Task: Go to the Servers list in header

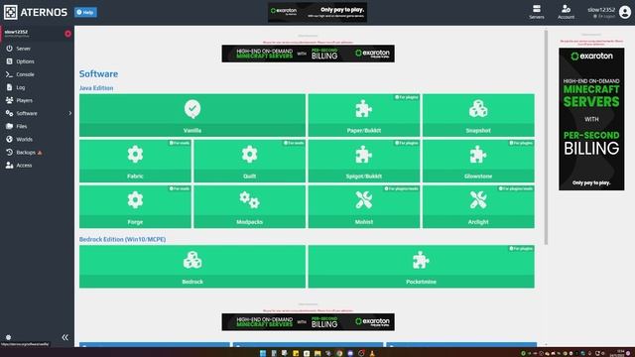Action: point(536,12)
